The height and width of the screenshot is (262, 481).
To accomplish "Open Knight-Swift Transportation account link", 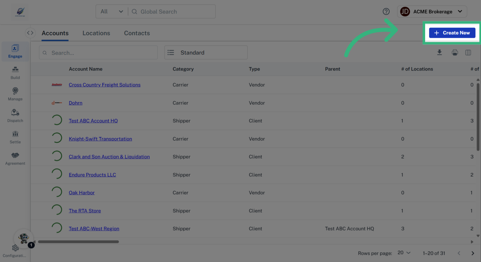I will coord(100,139).
